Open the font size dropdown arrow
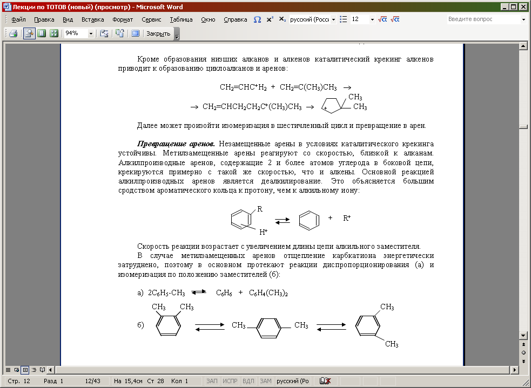Image resolution: width=531 pixels, height=388 pixels. [x=373, y=19]
